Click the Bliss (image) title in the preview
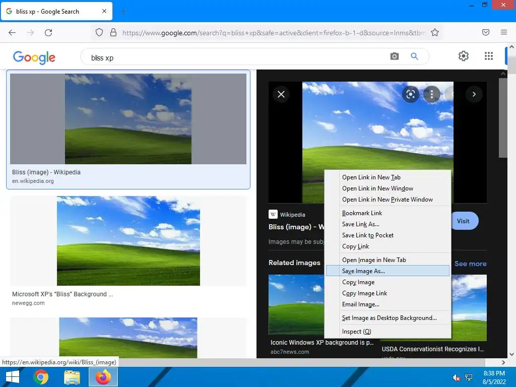 (296, 227)
